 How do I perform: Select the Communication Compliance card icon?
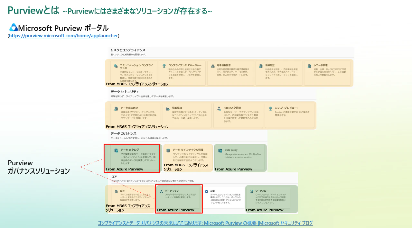pos(116,66)
